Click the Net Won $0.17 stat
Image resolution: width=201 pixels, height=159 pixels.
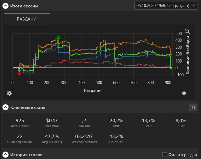(x=52, y=123)
